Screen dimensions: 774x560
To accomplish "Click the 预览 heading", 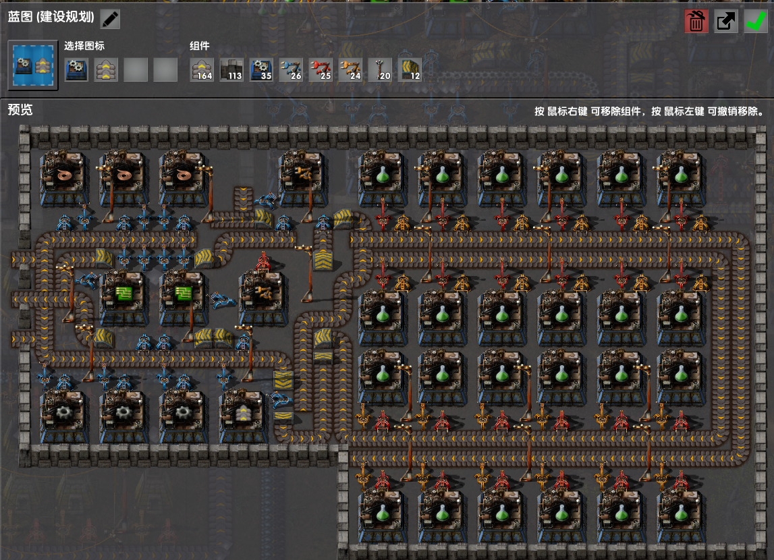I will click(x=20, y=109).
